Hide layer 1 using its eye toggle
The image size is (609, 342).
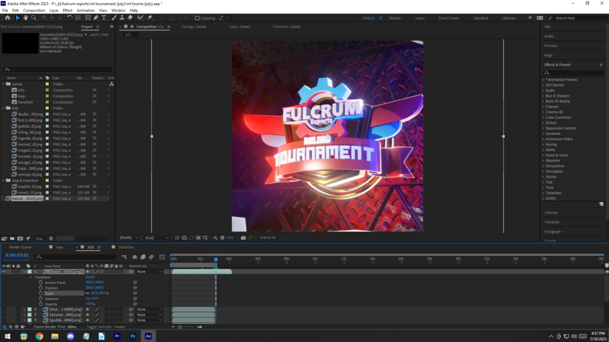click(x=5, y=271)
